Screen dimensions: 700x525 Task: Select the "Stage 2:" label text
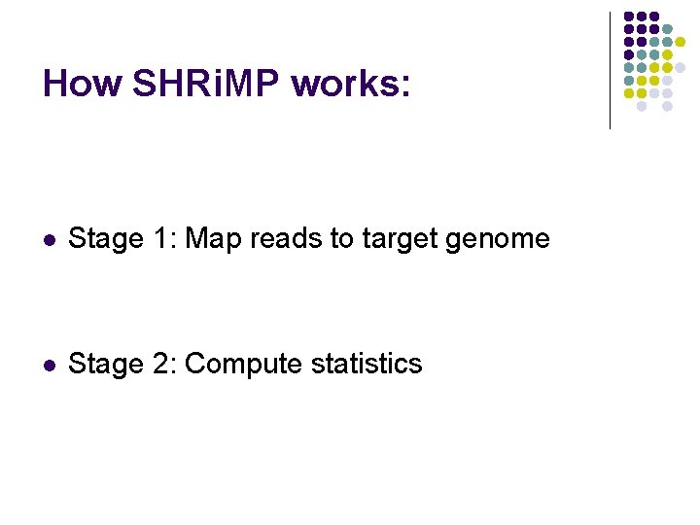[x=122, y=364]
